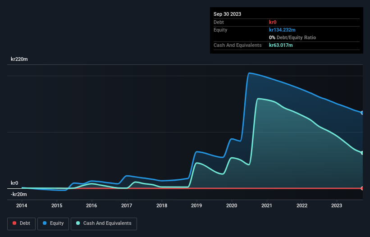Viewport: 370px width, 237px height.
Task: Click the 2022 axis label
Action: (302, 205)
